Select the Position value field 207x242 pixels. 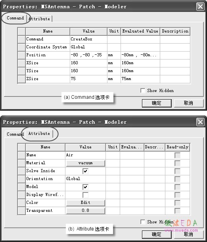tap(88, 55)
